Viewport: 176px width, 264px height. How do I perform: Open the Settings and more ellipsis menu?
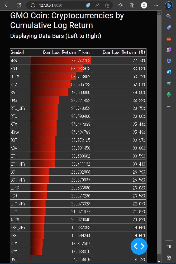[x=156, y=5]
